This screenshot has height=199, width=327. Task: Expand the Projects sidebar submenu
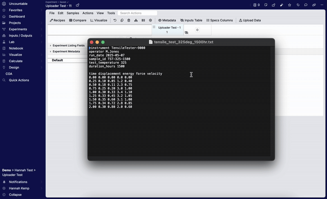click(x=41, y=23)
